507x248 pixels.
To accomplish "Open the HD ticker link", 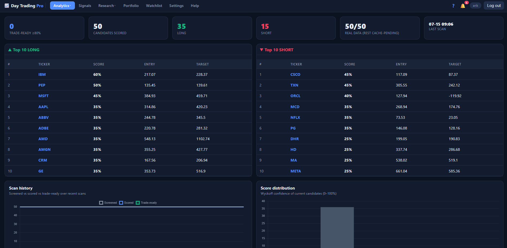I will point(293,149).
